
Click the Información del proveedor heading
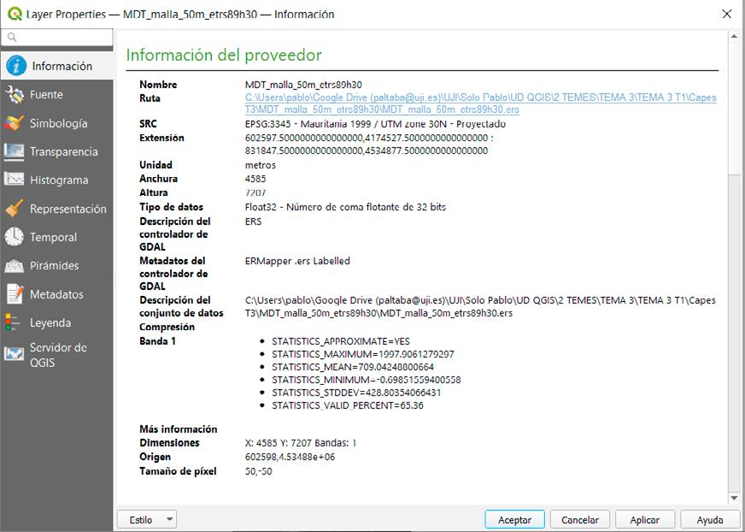pyautogui.click(x=224, y=56)
